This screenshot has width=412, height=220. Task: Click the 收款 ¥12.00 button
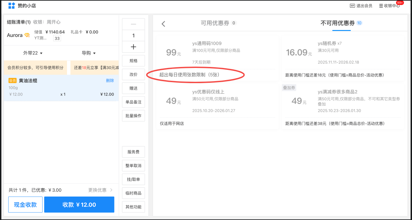[79, 204]
